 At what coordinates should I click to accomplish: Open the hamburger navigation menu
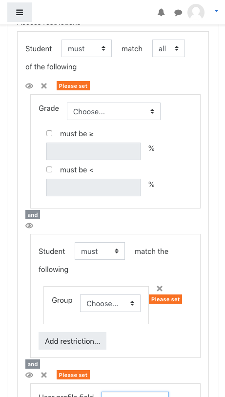(20, 12)
